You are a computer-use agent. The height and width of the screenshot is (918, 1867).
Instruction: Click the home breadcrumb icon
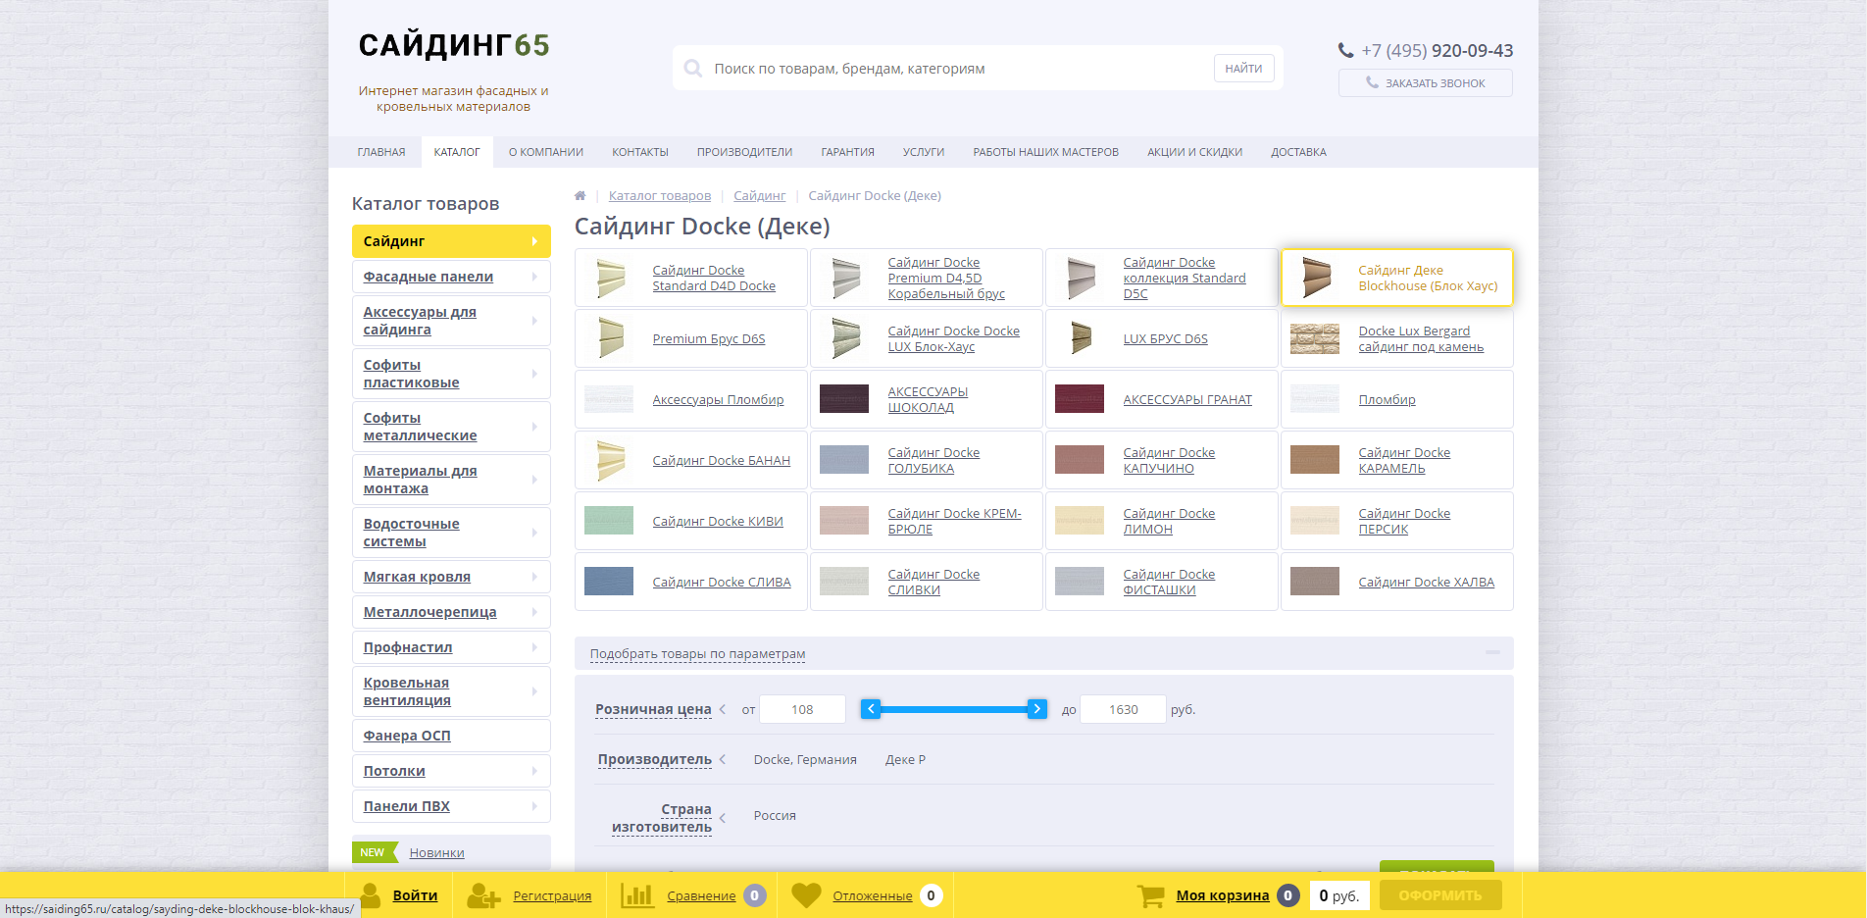(x=580, y=195)
